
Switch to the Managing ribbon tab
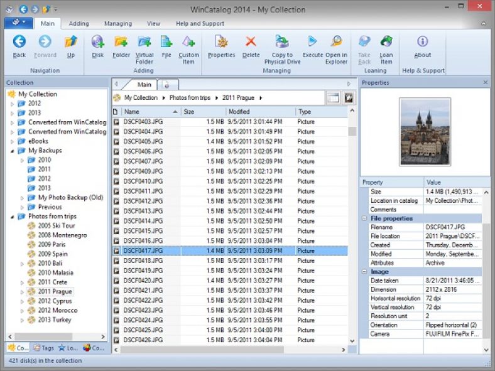117,24
